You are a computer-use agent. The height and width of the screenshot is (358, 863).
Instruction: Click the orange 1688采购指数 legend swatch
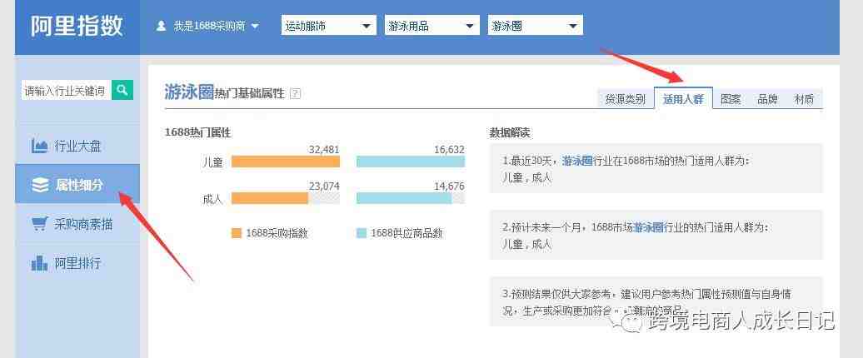tap(237, 233)
